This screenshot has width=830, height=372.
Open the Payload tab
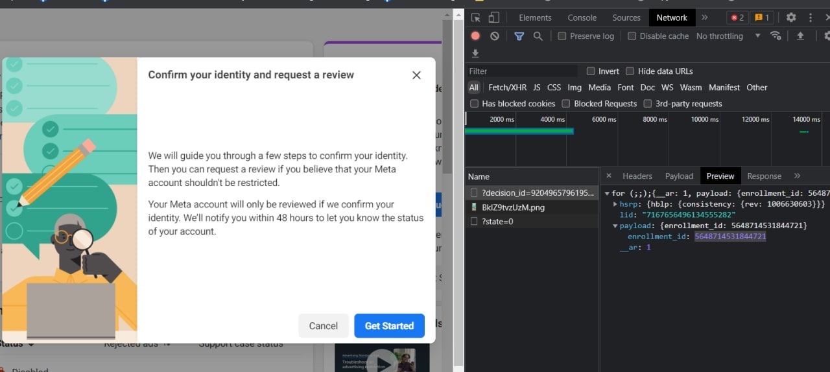[680, 176]
